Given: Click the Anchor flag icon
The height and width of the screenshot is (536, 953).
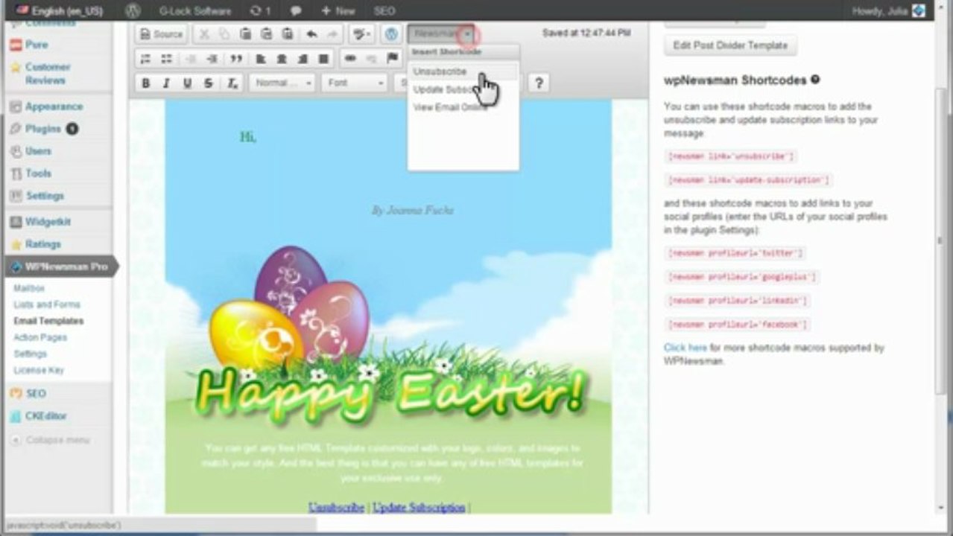Looking at the screenshot, I should pyautogui.click(x=392, y=59).
